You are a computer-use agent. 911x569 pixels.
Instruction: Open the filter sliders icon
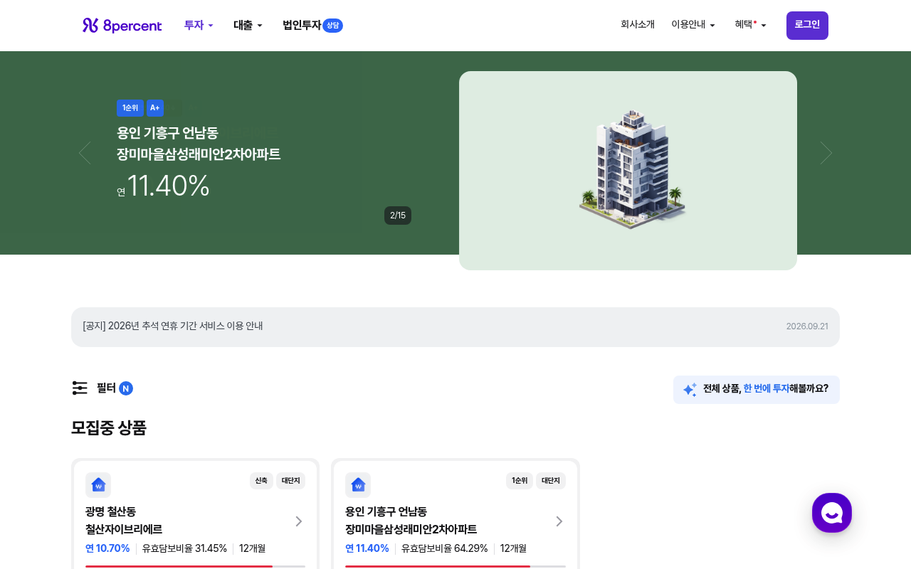click(x=80, y=388)
